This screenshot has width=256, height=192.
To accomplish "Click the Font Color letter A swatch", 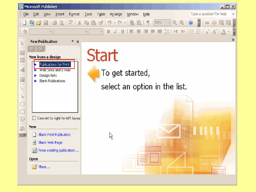I will [223, 31].
